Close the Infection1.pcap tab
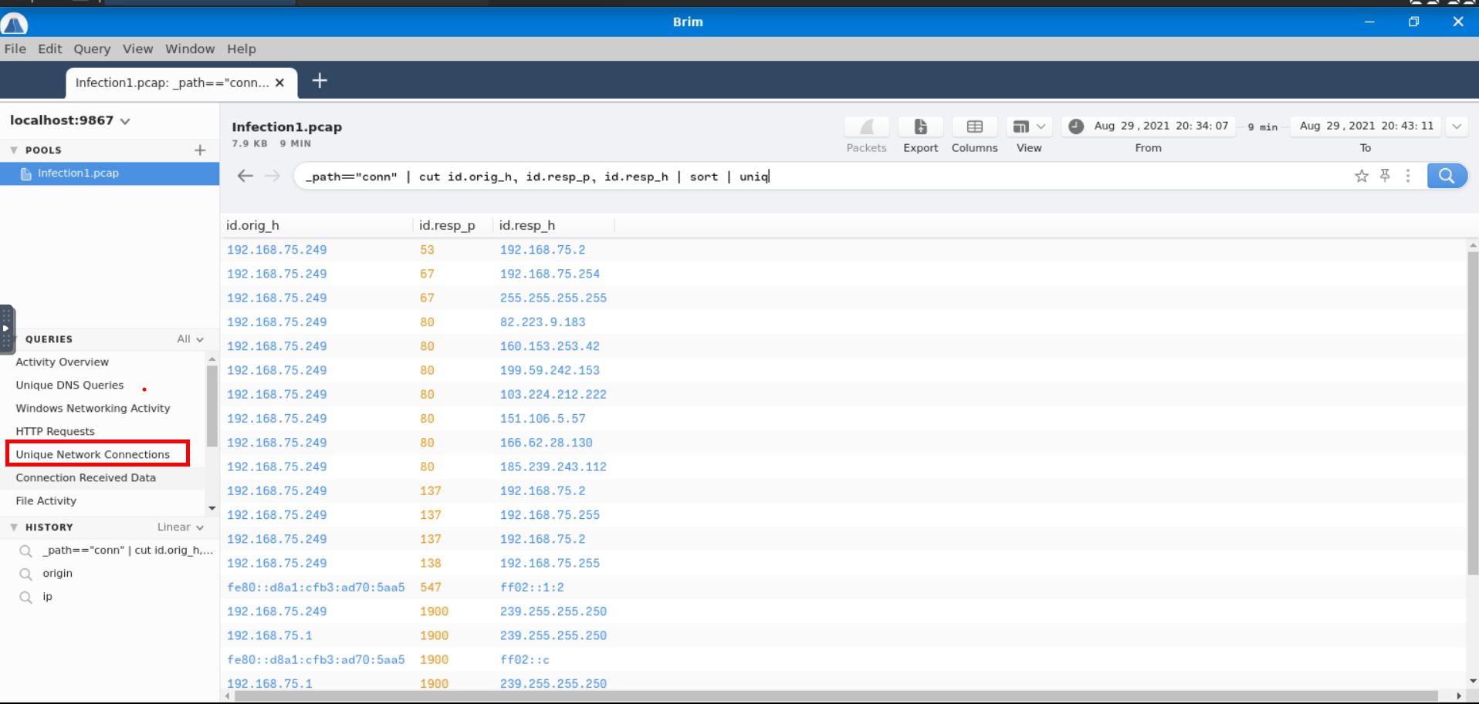 click(280, 83)
